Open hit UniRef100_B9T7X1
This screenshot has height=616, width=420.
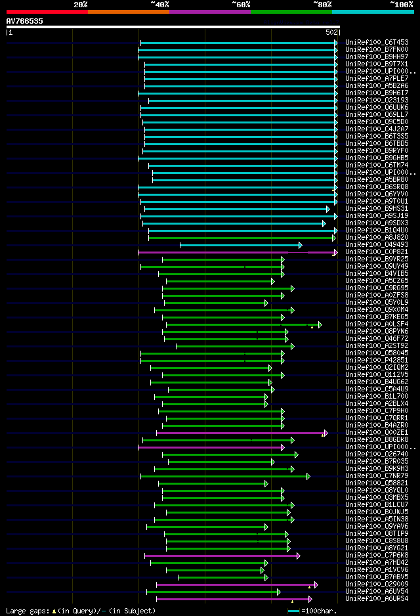pos(377,64)
